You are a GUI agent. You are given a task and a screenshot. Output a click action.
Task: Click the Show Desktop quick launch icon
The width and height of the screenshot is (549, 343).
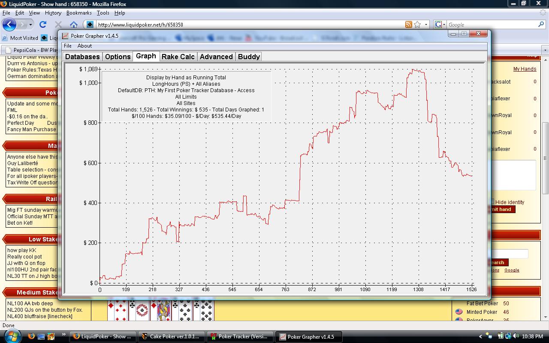pyautogui.click(x=41, y=337)
